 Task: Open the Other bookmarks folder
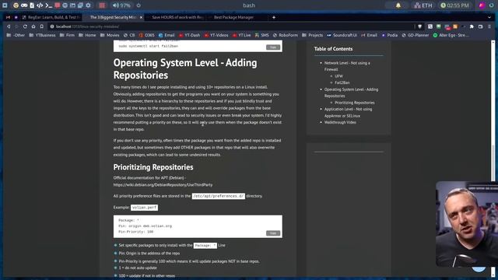point(16,35)
